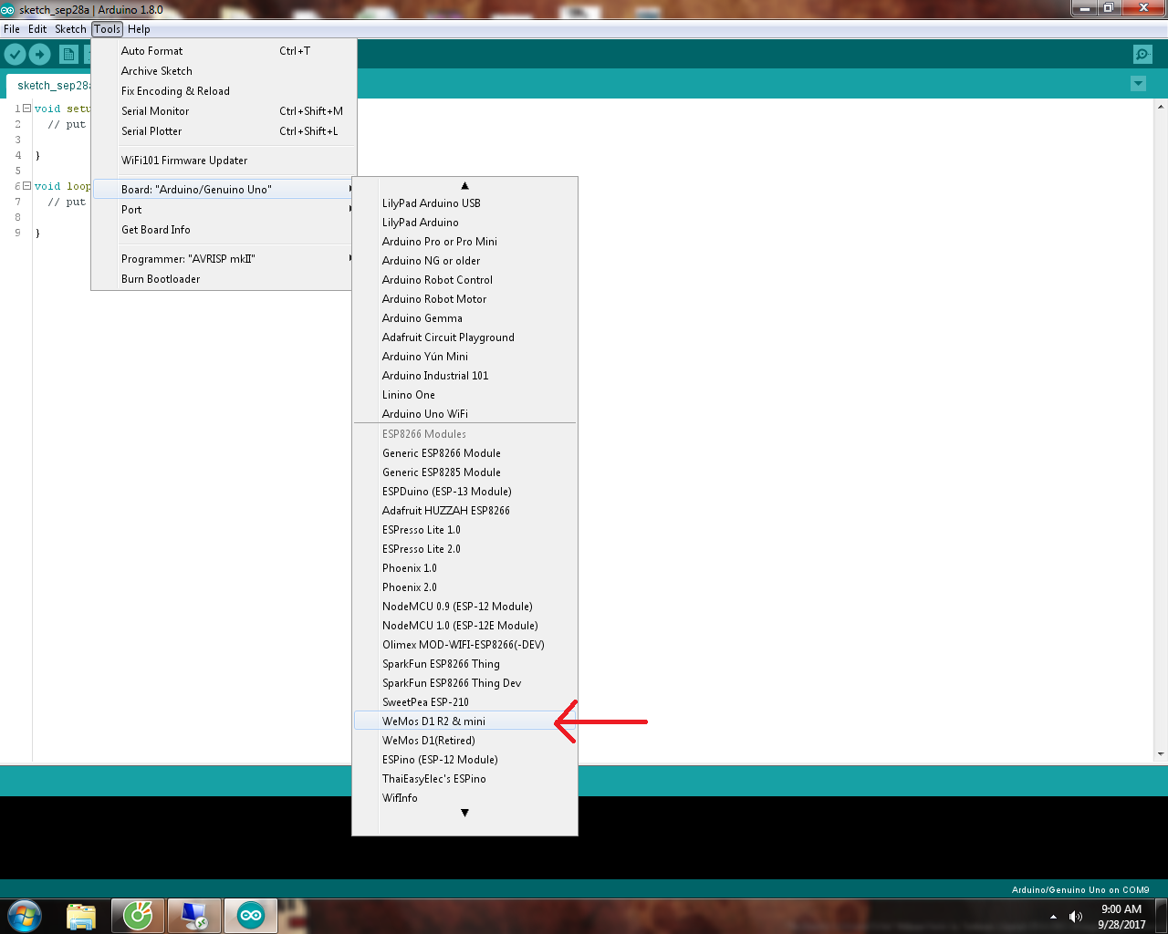Collapse the void setup code fold toggle

coord(26,109)
